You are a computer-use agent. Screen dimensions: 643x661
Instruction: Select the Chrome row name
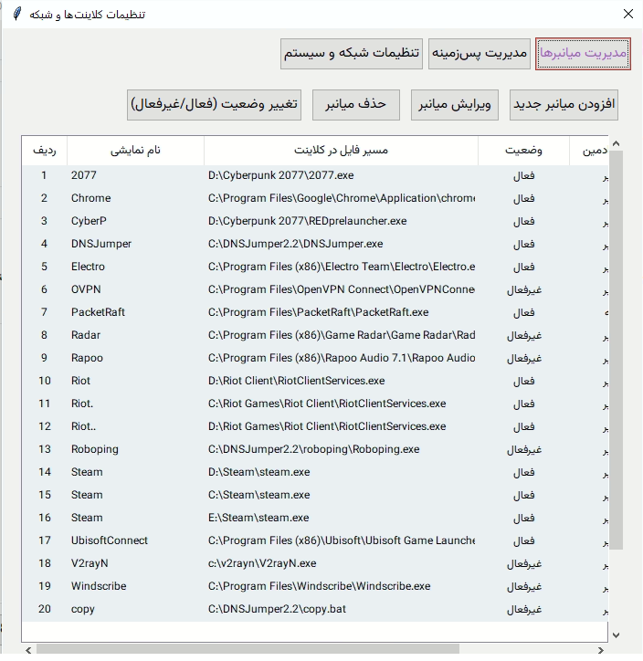[x=90, y=198]
